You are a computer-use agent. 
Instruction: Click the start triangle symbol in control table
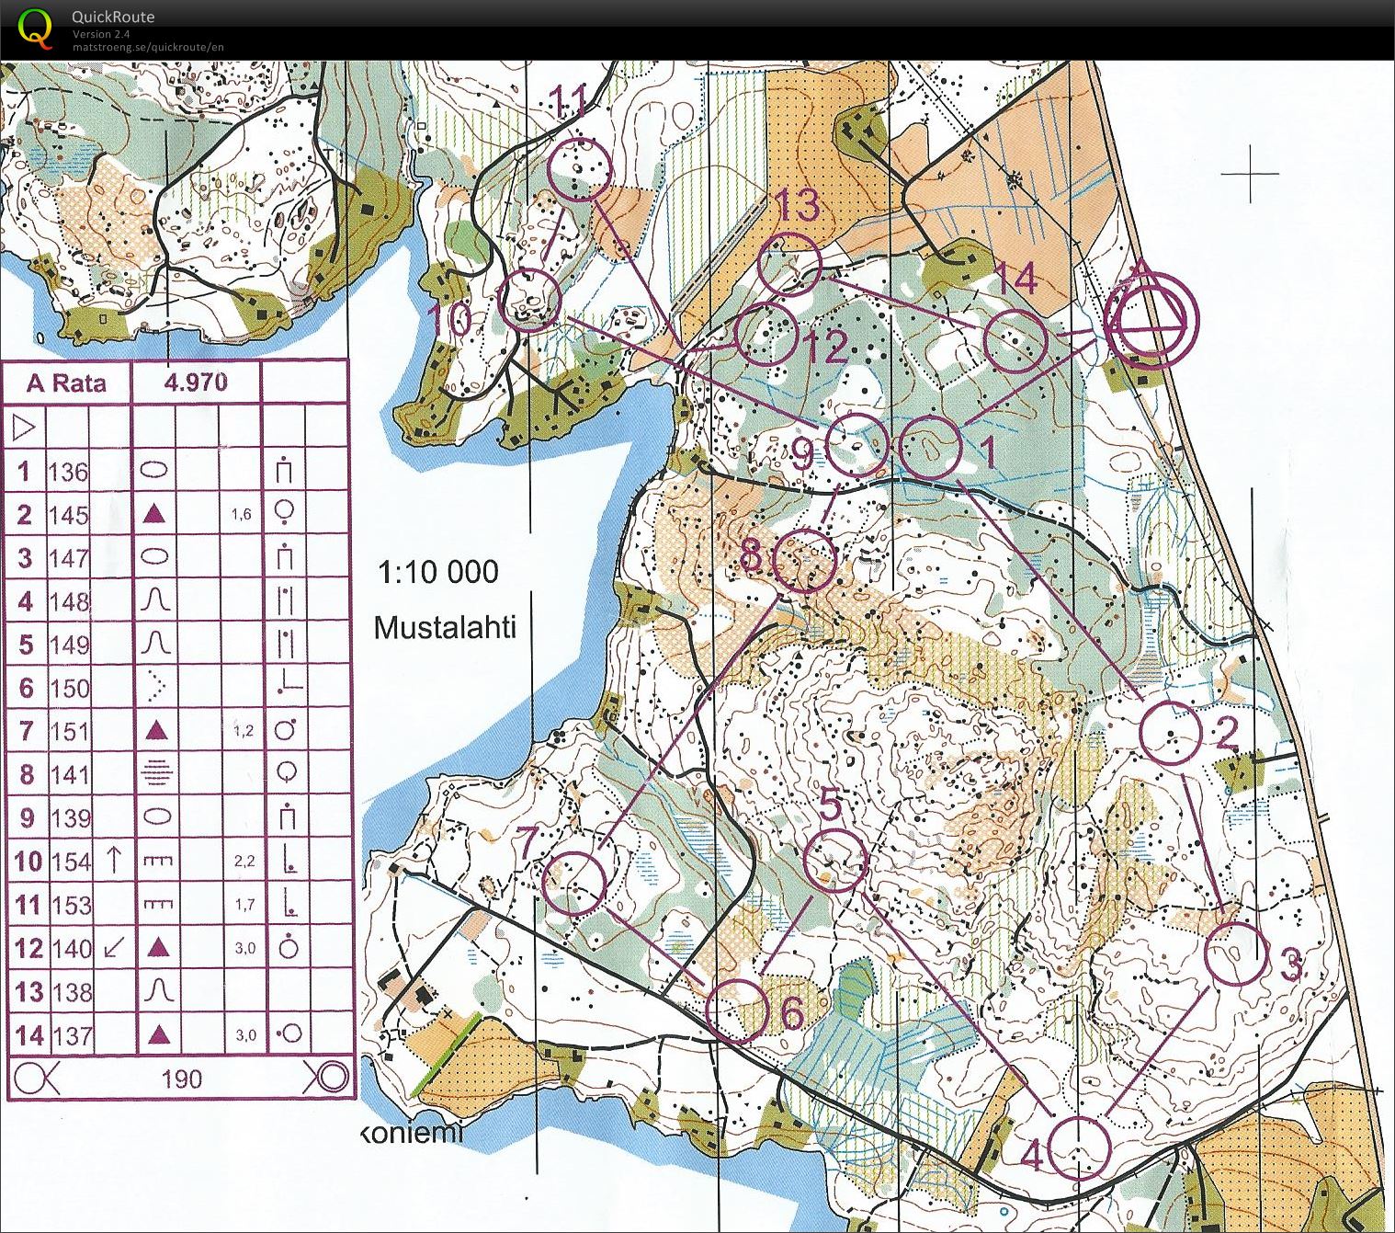point(25,428)
